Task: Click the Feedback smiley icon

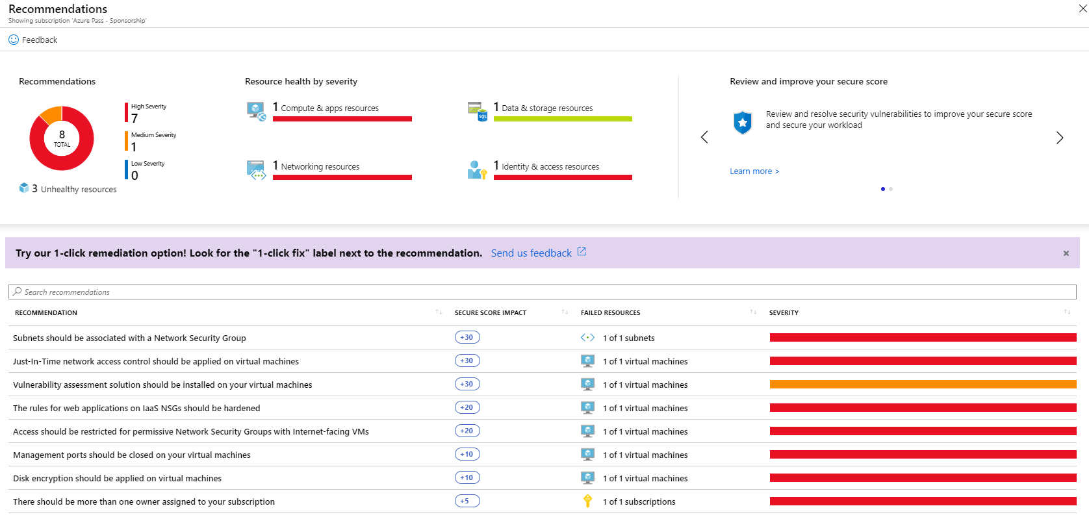Action: pos(14,40)
